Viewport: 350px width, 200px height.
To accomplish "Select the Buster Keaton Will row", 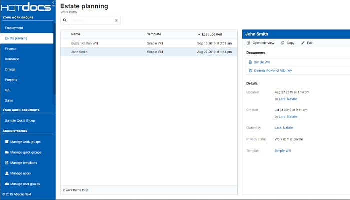I will click(85, 43).
